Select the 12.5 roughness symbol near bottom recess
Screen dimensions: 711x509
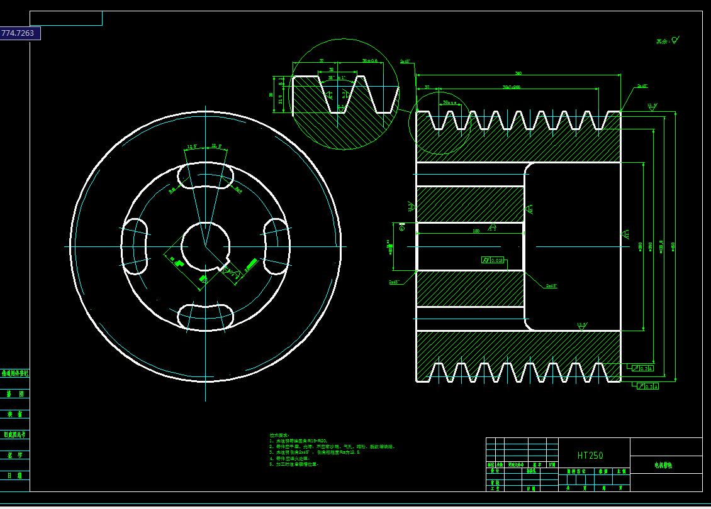582,326
